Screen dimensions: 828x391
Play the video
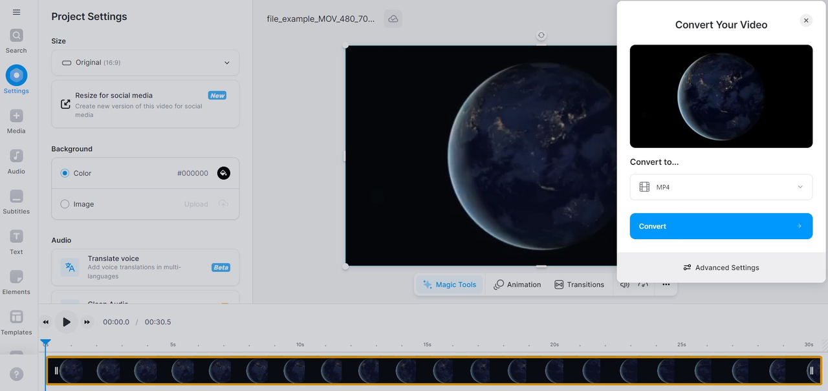click(x=66, y=322)
